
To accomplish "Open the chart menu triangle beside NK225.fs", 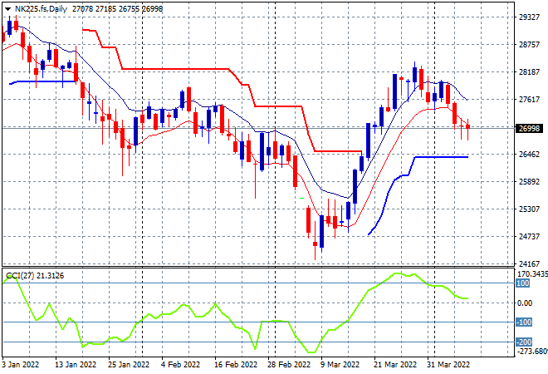I will pyautogui.click(x=7, y=9).
